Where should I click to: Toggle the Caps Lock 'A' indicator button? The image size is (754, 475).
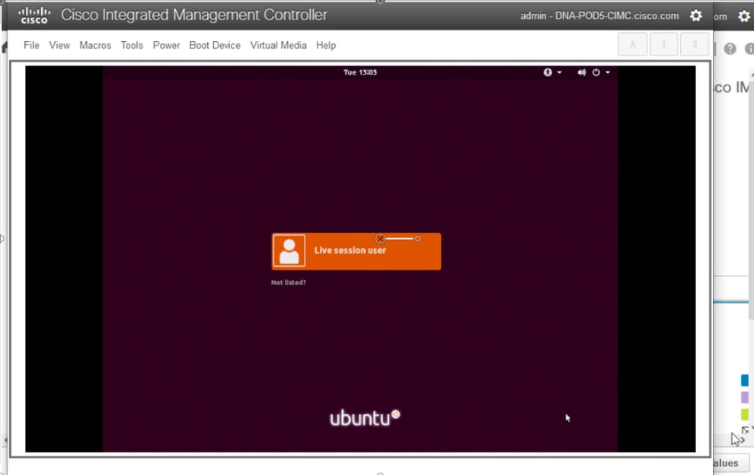[x=633, y=44]
